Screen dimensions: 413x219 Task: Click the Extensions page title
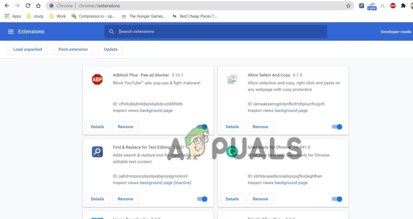coord(31,32)
